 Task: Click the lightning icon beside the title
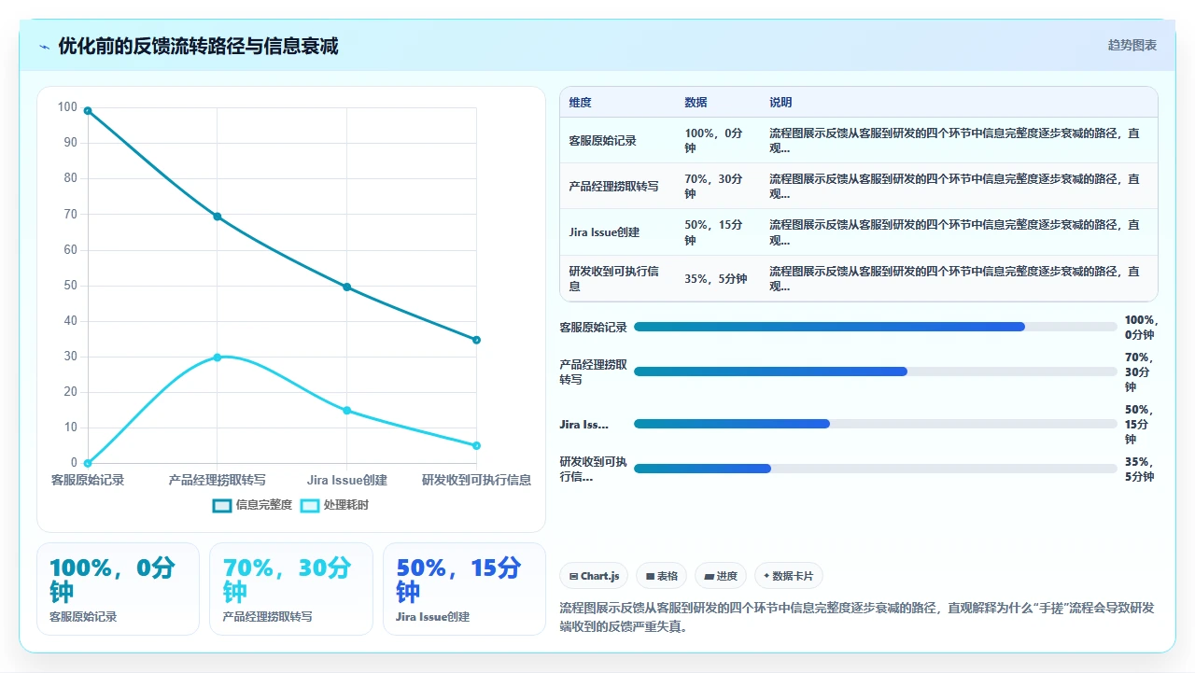[45, 47]
